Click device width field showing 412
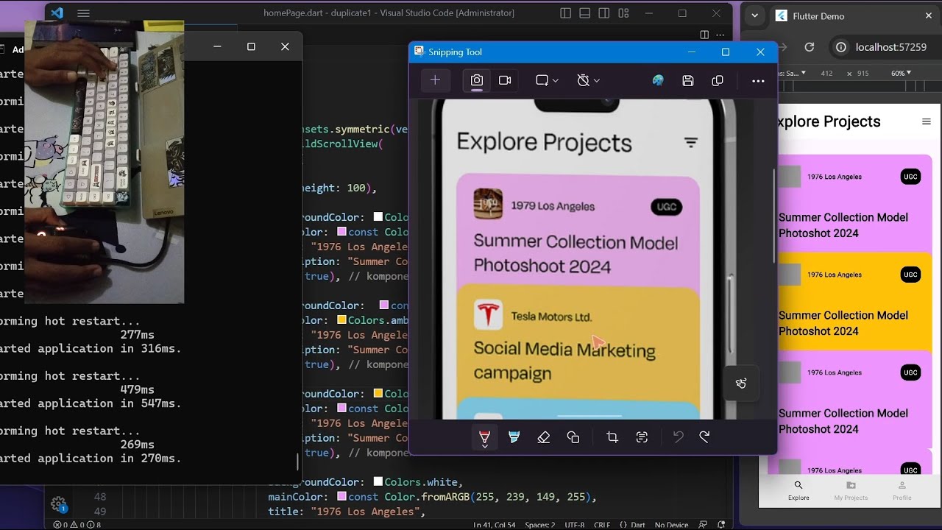The image size is (942, 530). [826, 73]
